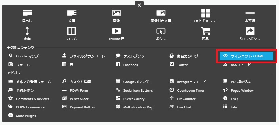Click the ウィジェット / HTML button

[x=246, y=56]
